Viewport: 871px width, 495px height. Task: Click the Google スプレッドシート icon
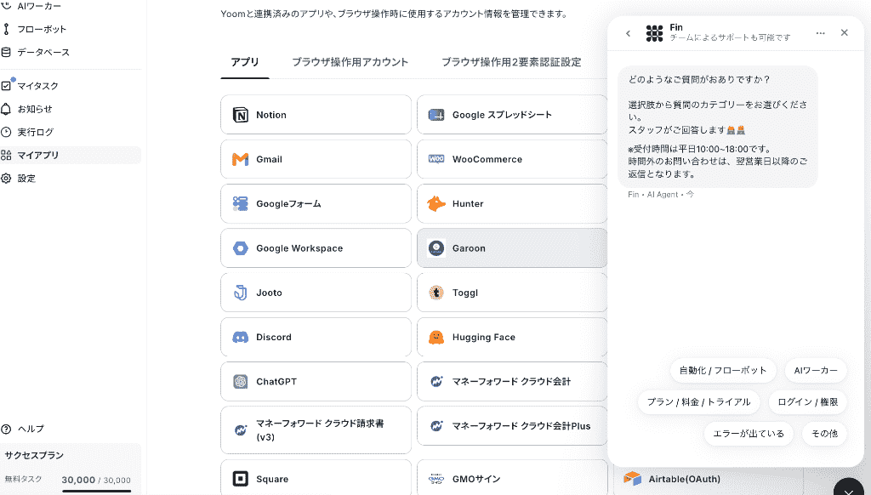pyautogui.click(x=436, y=115)
